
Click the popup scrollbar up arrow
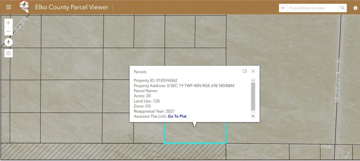click(x=253, y=80)
